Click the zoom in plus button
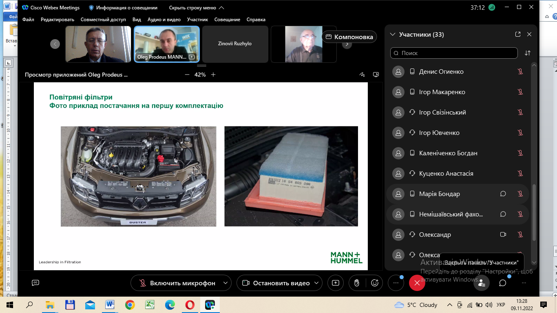Screen dimensions: 557x313 click(x=213, y=75)
